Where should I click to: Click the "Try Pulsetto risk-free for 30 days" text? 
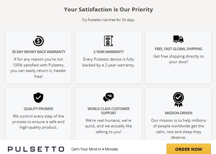(x=108, y=20)
